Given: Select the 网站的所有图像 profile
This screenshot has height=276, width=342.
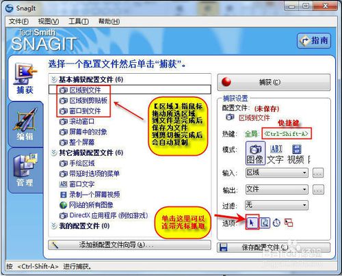Looking at the screenshot, I should (x=91, y=205).
